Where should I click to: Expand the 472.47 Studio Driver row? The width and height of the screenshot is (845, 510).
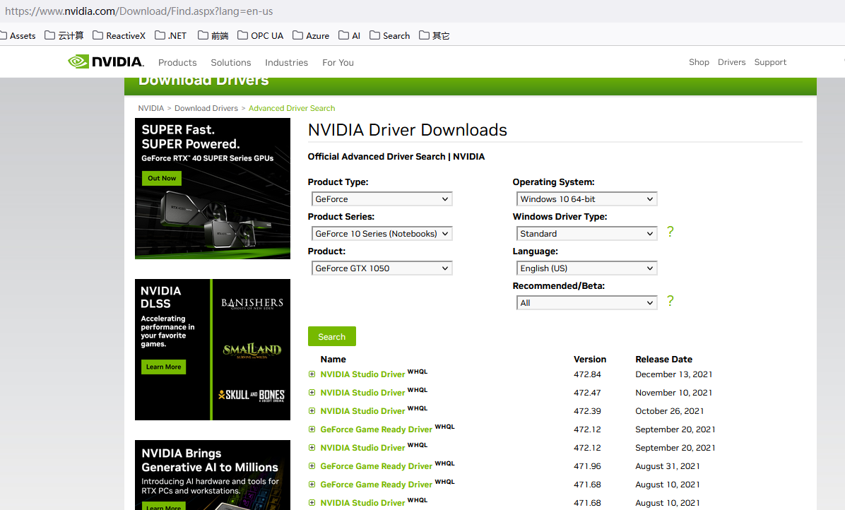click(312, 393)
